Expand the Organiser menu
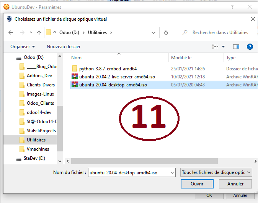This screenshot has height=203, width=258. (23, 47)
